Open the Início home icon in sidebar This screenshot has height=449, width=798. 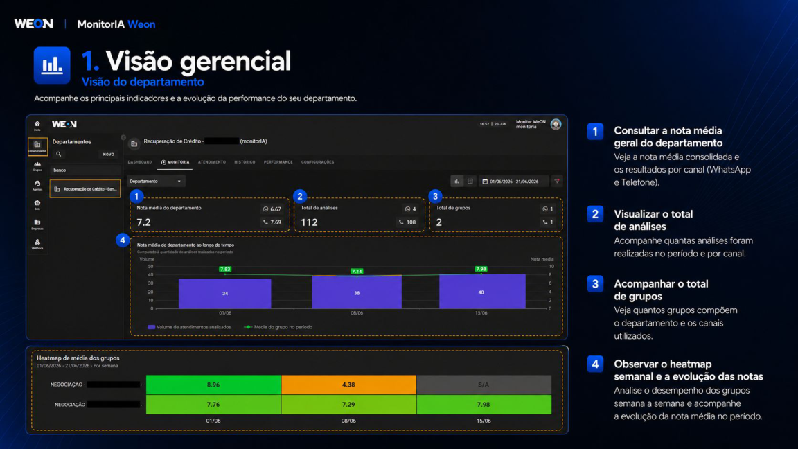point(37,125)
